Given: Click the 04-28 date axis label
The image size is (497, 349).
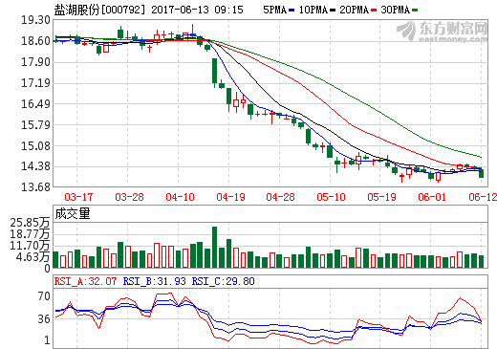Looking at the screenshot, I should click(280, 197).
